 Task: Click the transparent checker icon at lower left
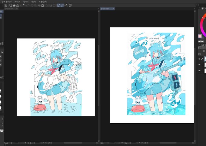pyautogui.click(x=2, y=131)
